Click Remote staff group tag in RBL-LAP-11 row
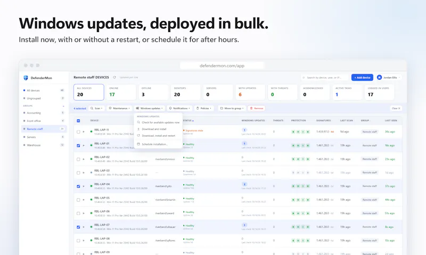Screen dimensions: 426x255 coord(370,131)
